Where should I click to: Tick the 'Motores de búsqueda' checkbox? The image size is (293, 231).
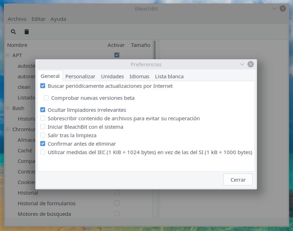117,214
